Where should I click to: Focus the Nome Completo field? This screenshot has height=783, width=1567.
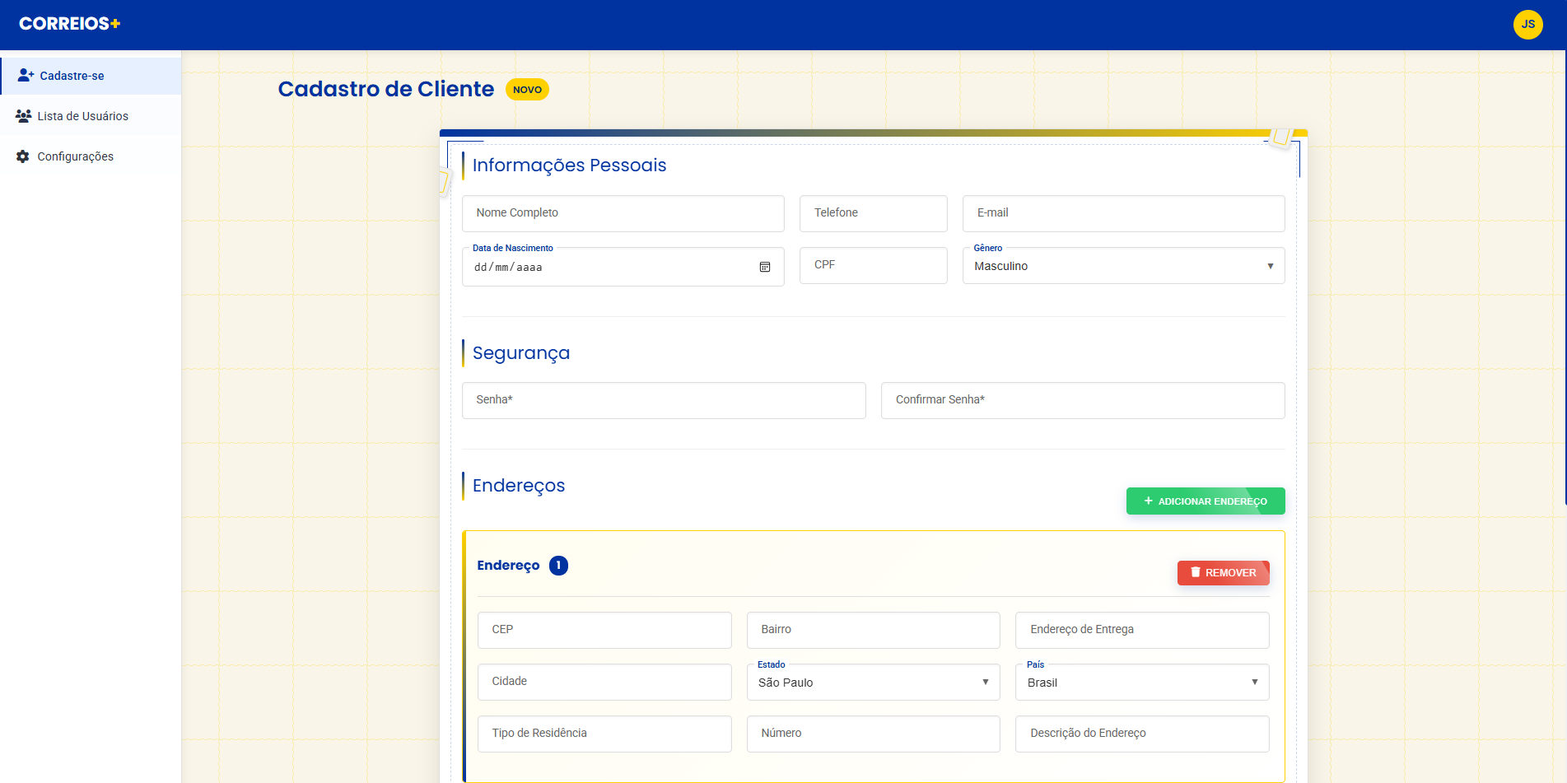pos(623,213)
